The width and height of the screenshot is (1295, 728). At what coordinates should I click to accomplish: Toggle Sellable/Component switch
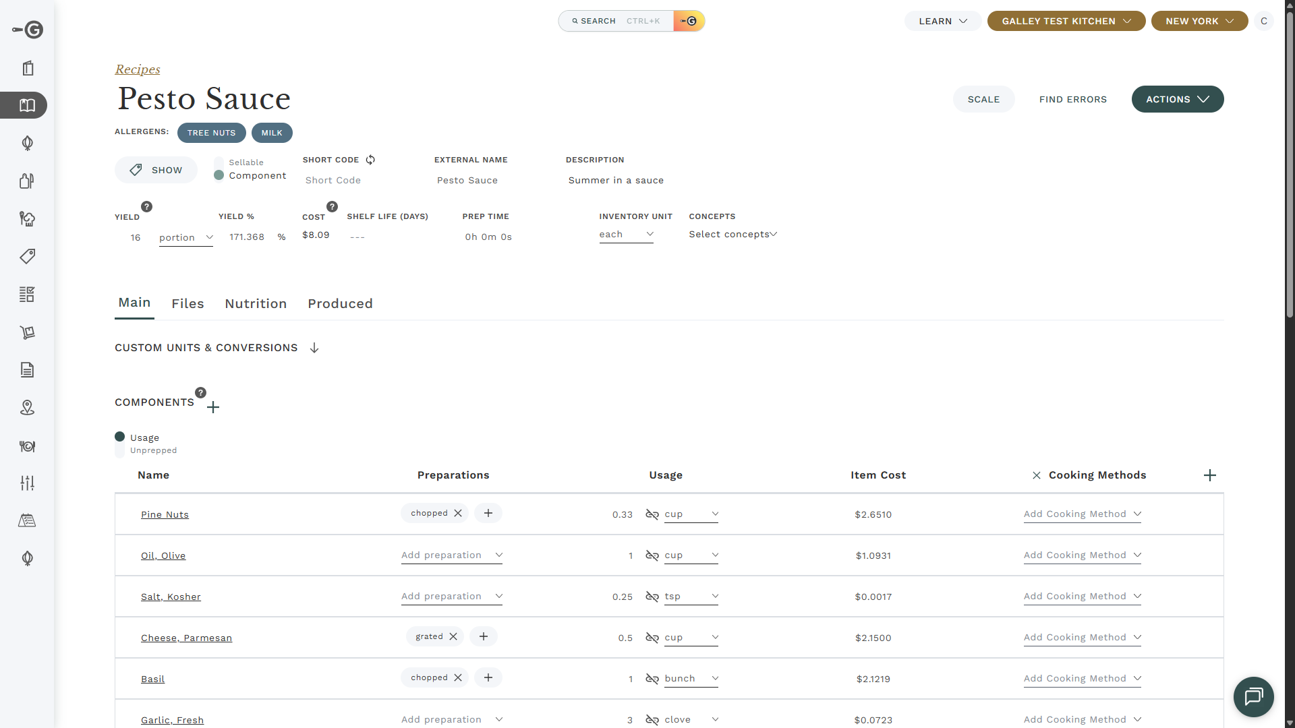click(219, 169)
